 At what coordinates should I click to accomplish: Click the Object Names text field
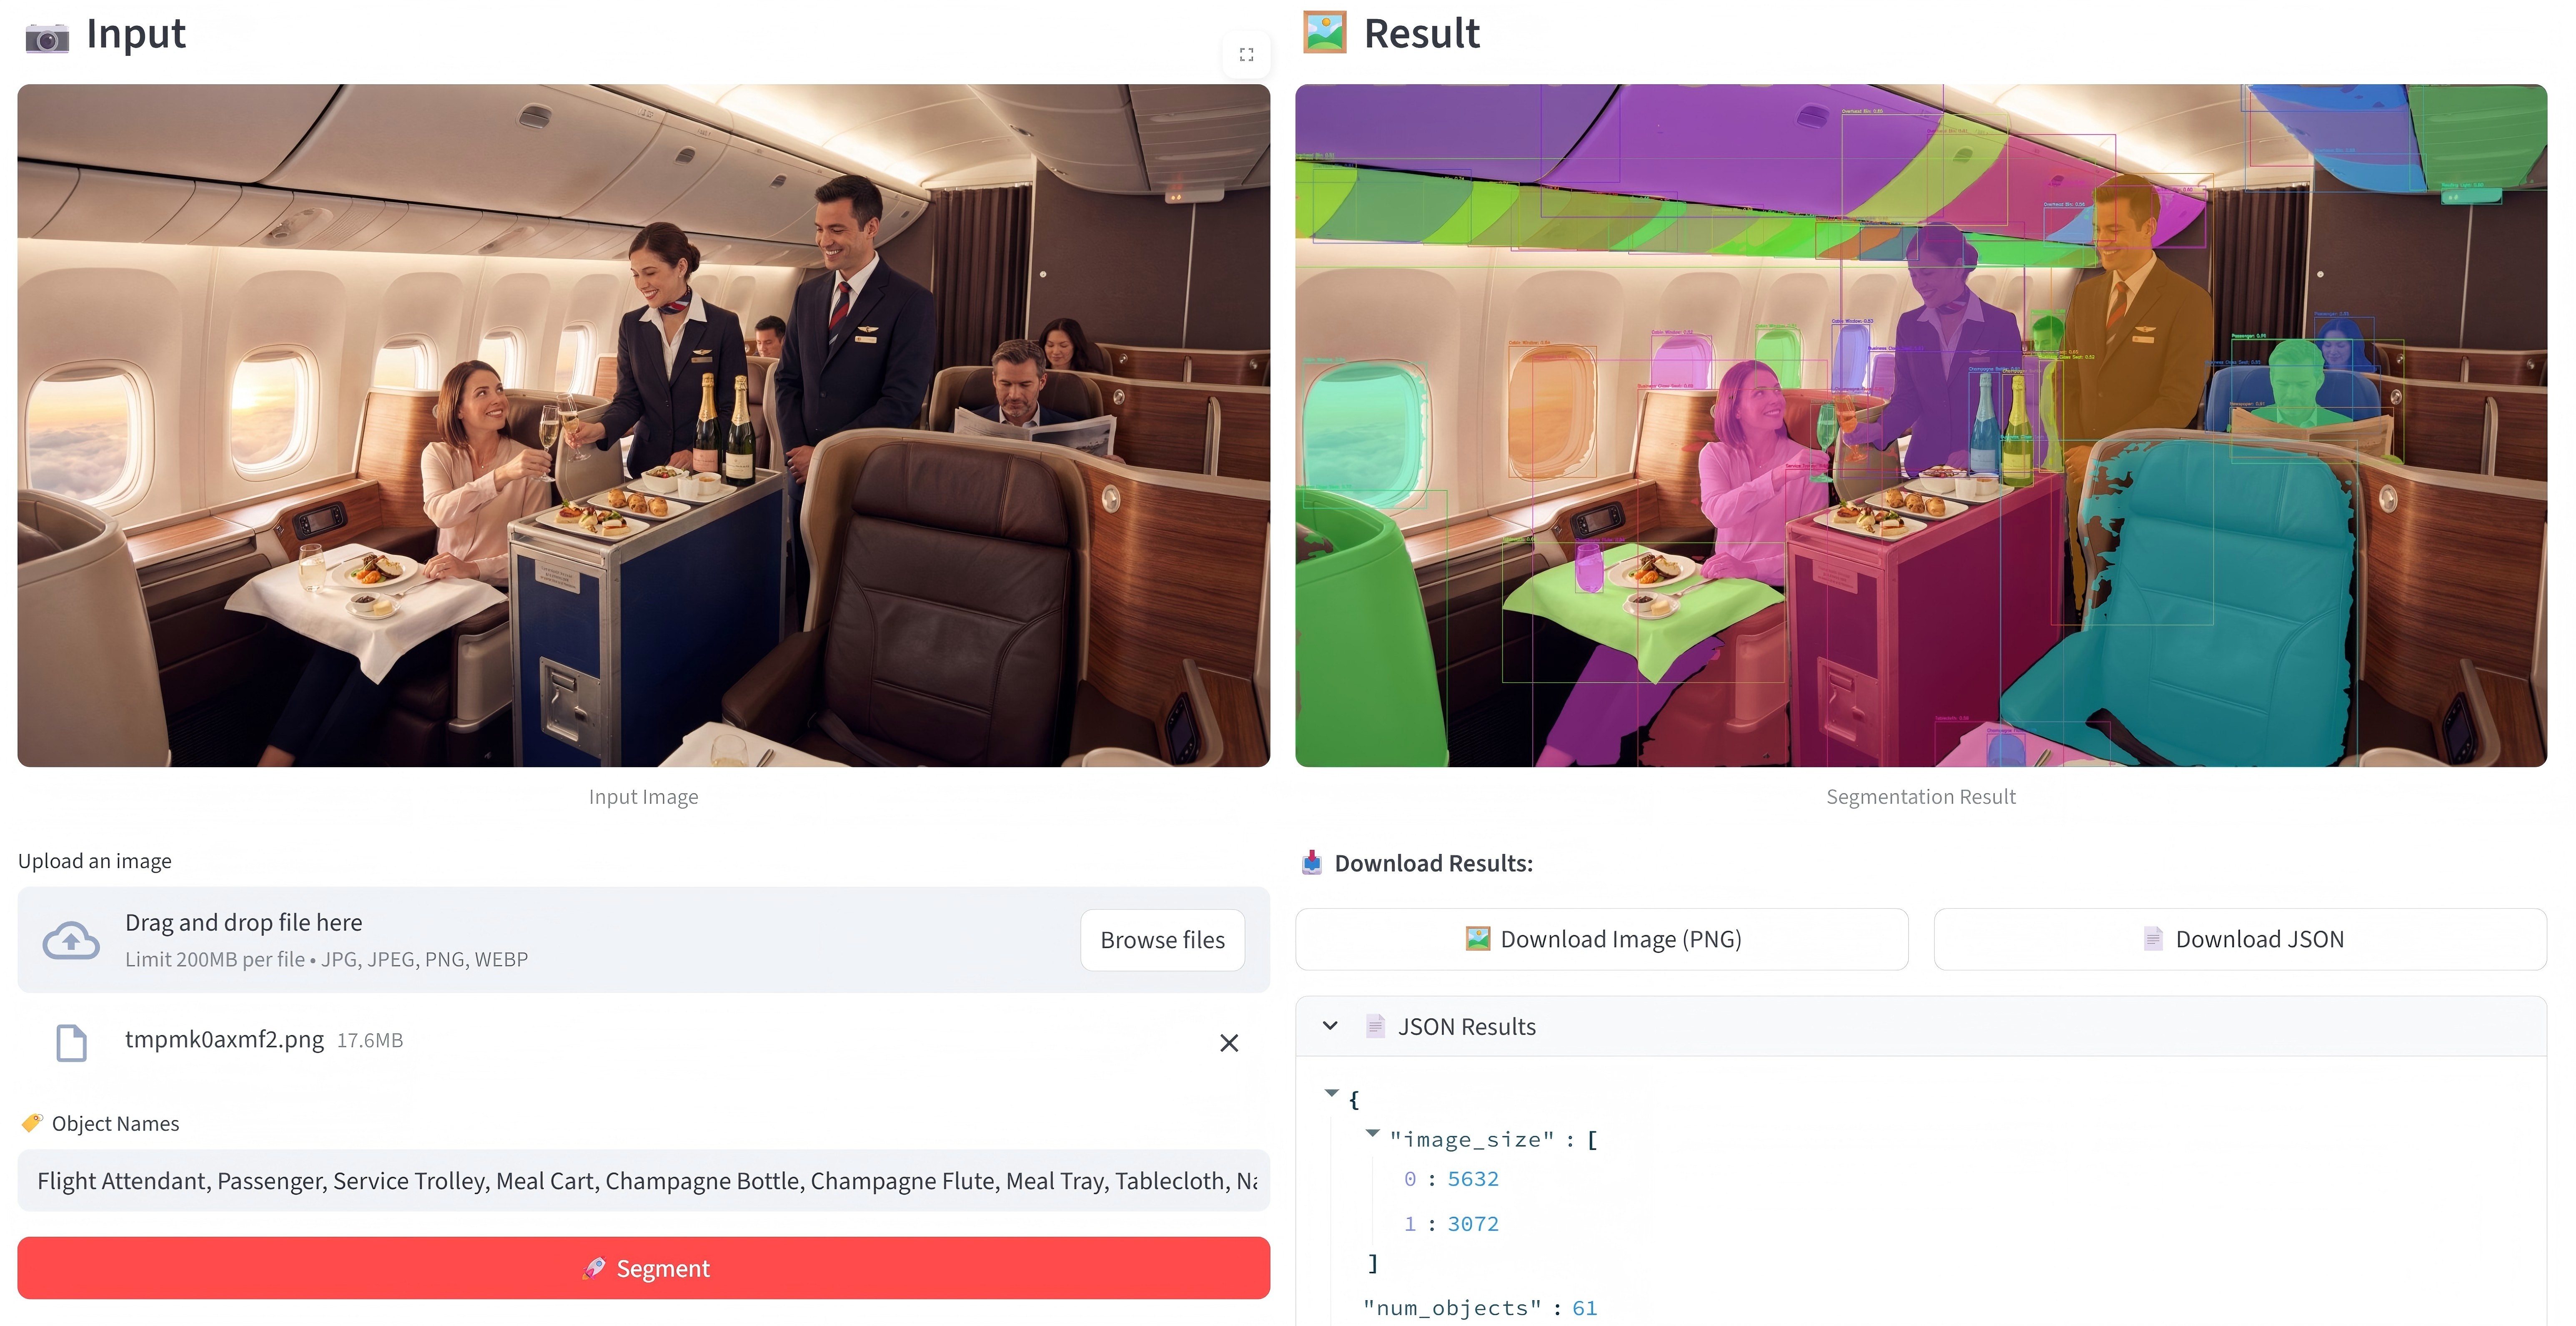coord(643,1180)
